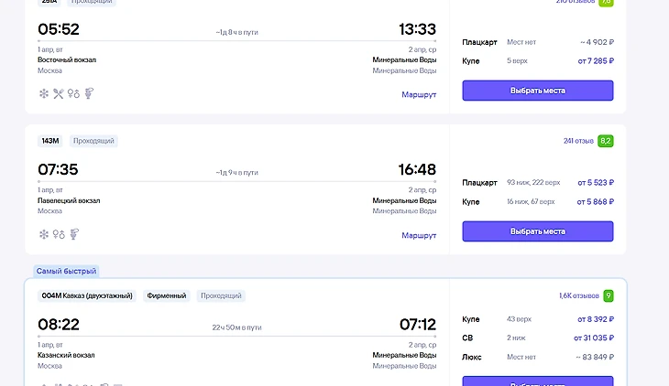This screenshot has width=669, height=386.
Task: Click the bio-toilet icon on train 143М
Action: click(x=73, y=234)
